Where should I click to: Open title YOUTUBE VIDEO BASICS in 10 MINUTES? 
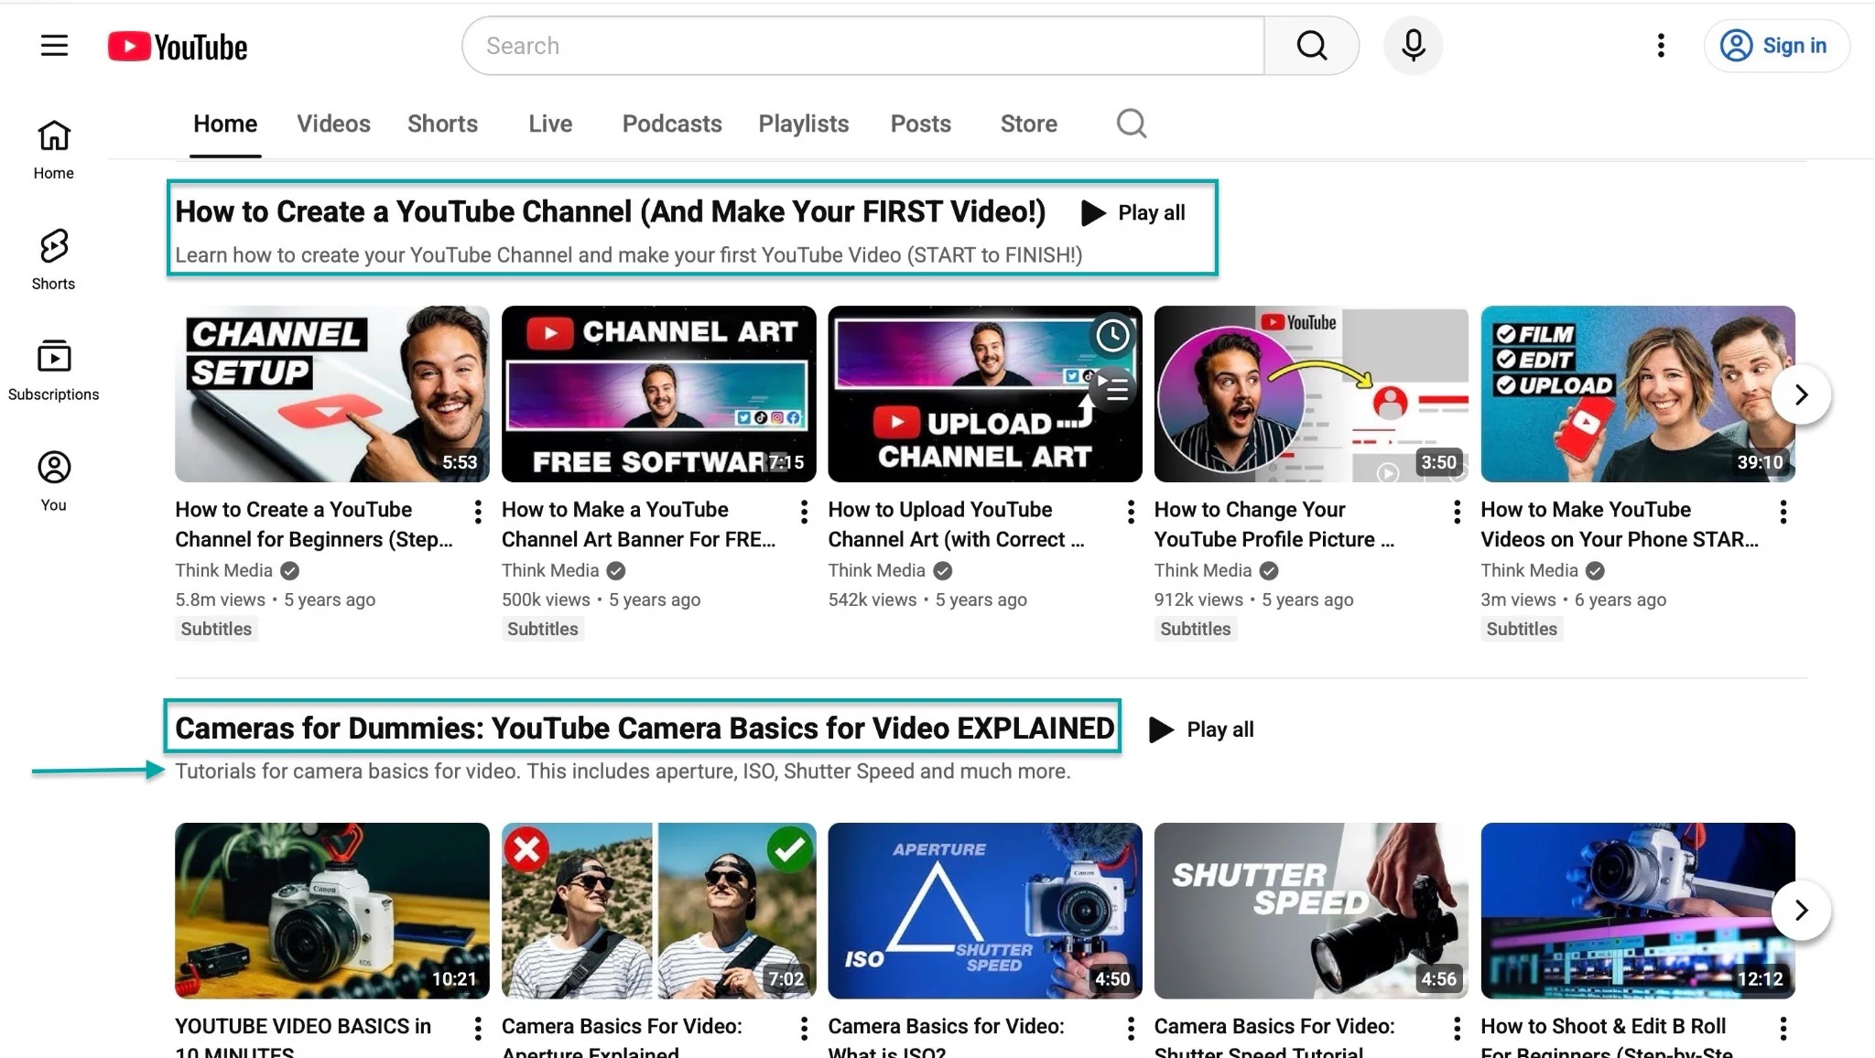[303, 1037]
